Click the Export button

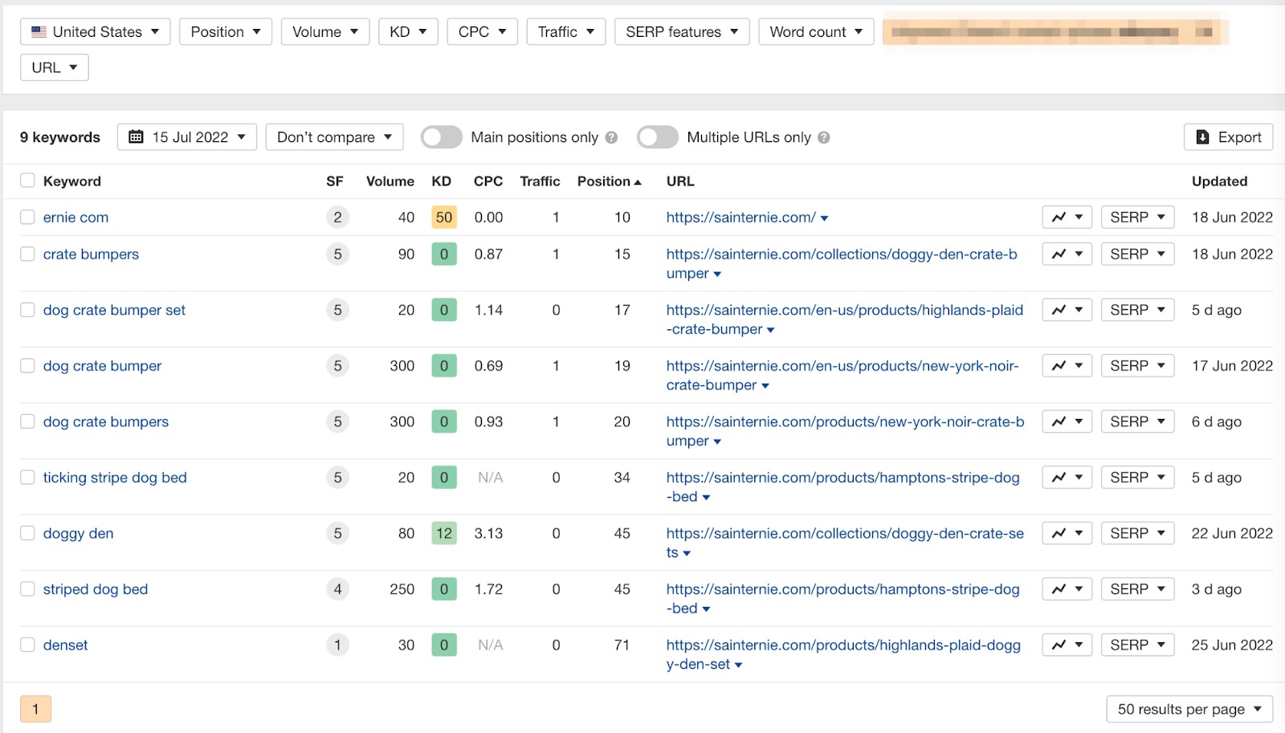pyautogui.click(x=1228, y=137)
